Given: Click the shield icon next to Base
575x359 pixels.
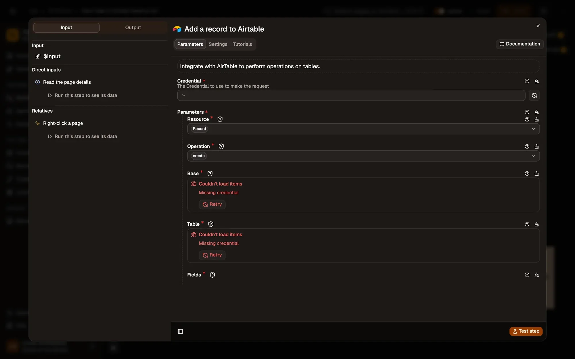Looking at the screenshot, I should 210,173.
